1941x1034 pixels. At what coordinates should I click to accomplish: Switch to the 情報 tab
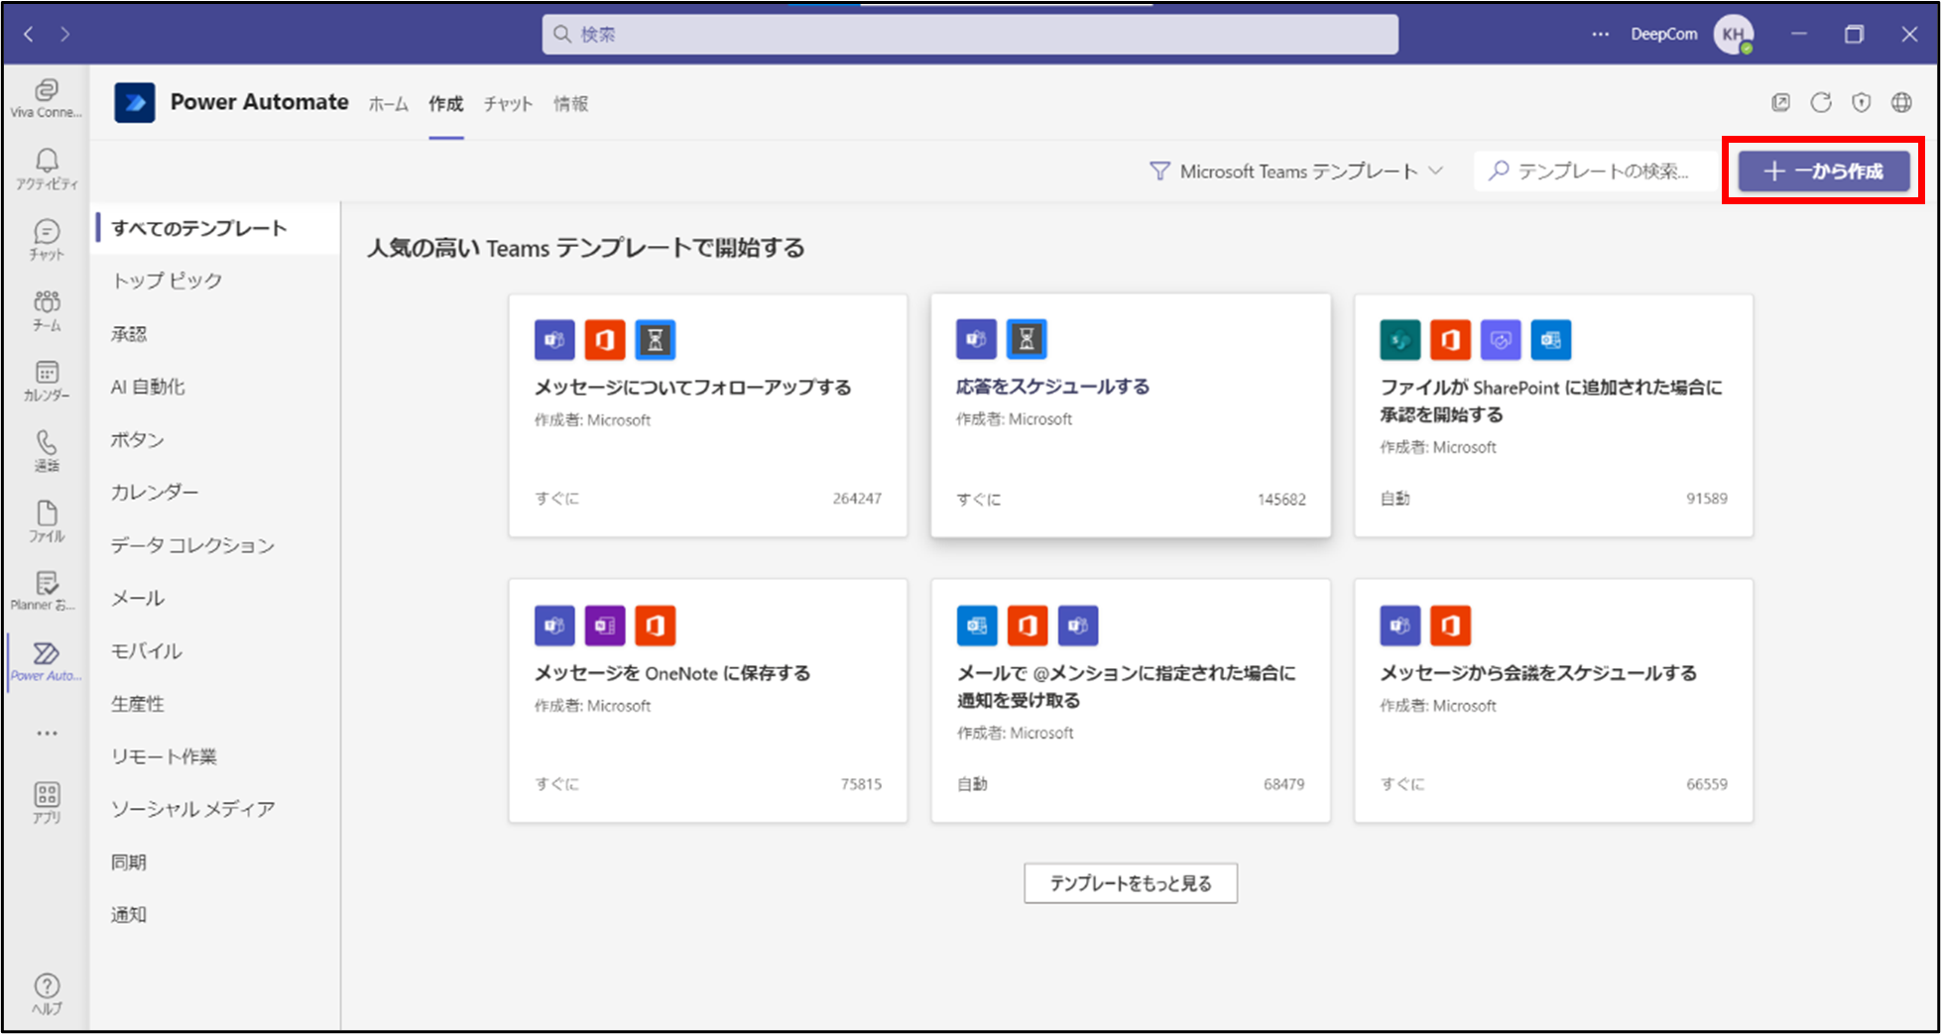pos(571,103)
